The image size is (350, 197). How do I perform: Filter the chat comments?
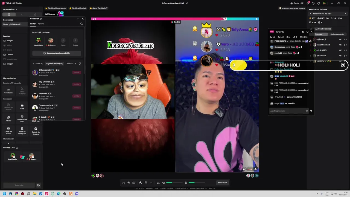pos(311,111)
